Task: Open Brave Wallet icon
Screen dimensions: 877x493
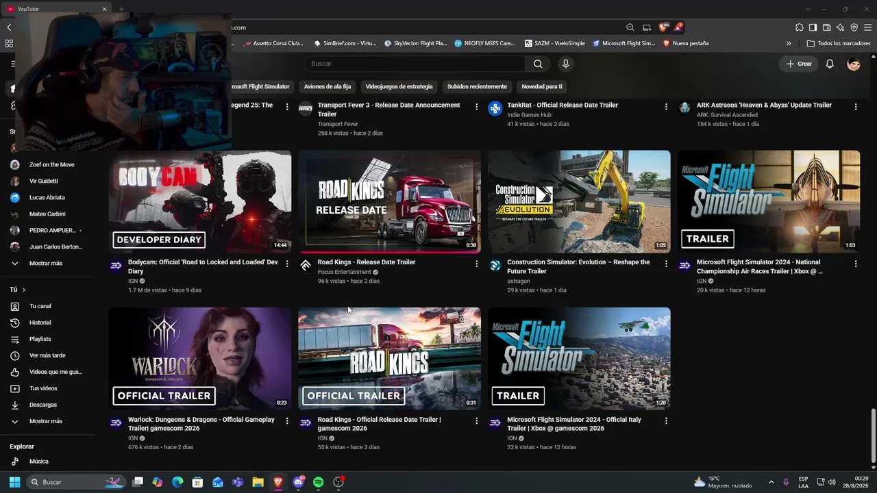Action: click(x=826, y=27)
